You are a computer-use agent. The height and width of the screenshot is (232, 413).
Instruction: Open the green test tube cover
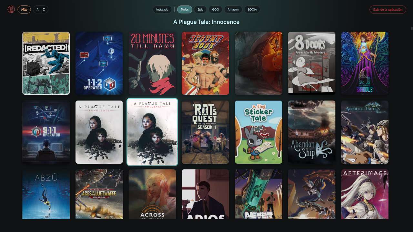tap(258, 194)
